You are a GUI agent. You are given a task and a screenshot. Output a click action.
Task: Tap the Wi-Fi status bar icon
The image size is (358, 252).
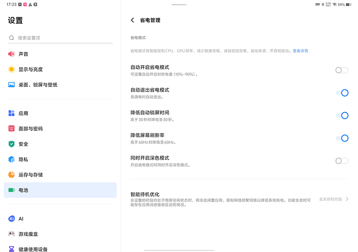[x=335, y=4]
